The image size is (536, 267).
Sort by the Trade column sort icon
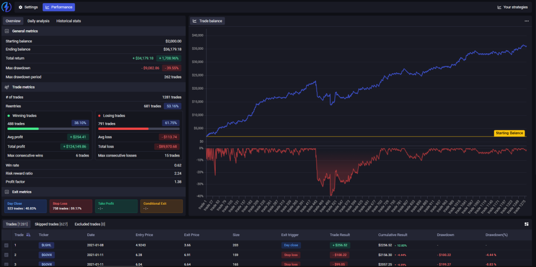tap(28, 235)
